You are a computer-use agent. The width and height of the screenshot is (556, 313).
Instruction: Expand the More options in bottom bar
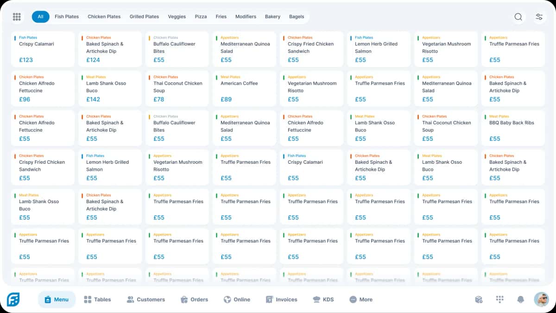[361, 299]
